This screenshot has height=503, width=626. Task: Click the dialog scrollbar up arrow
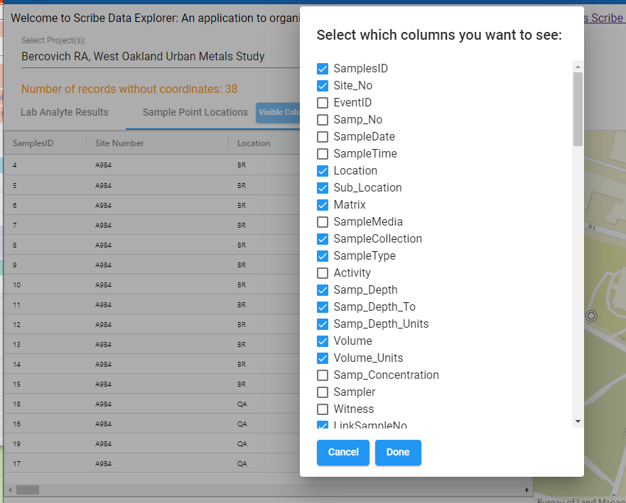tap(578, 67)
